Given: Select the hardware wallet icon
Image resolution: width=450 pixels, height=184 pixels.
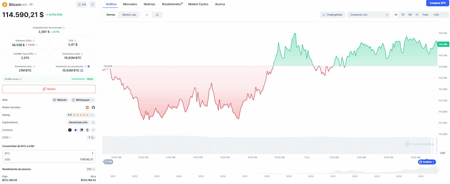Looking at the screenshot, I should click(x=87, y=130).
